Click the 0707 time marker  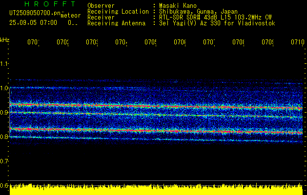click(209, 42)
